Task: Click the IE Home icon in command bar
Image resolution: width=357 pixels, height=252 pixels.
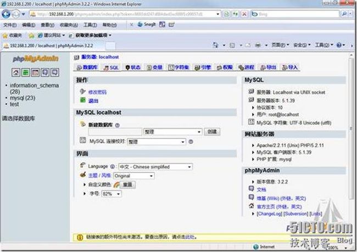Action: pyautogui.click(x=215, y=45)
